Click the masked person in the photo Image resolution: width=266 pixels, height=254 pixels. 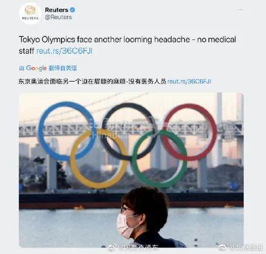(x=145, y=218)
